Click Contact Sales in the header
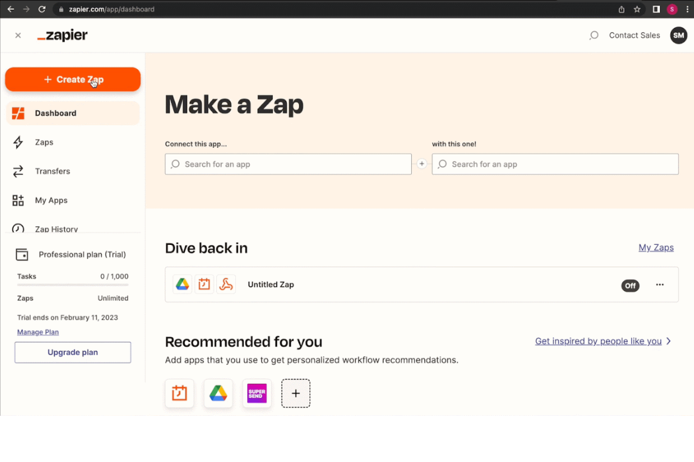The width and height of the screenshot is (694, 462). pos(635,36)
